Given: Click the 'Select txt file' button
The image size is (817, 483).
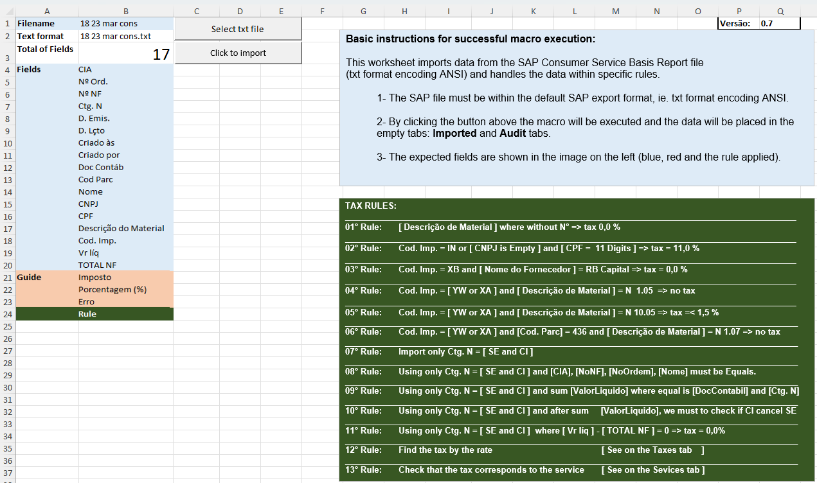Looking at the screenshot, I should pos(237,29).
